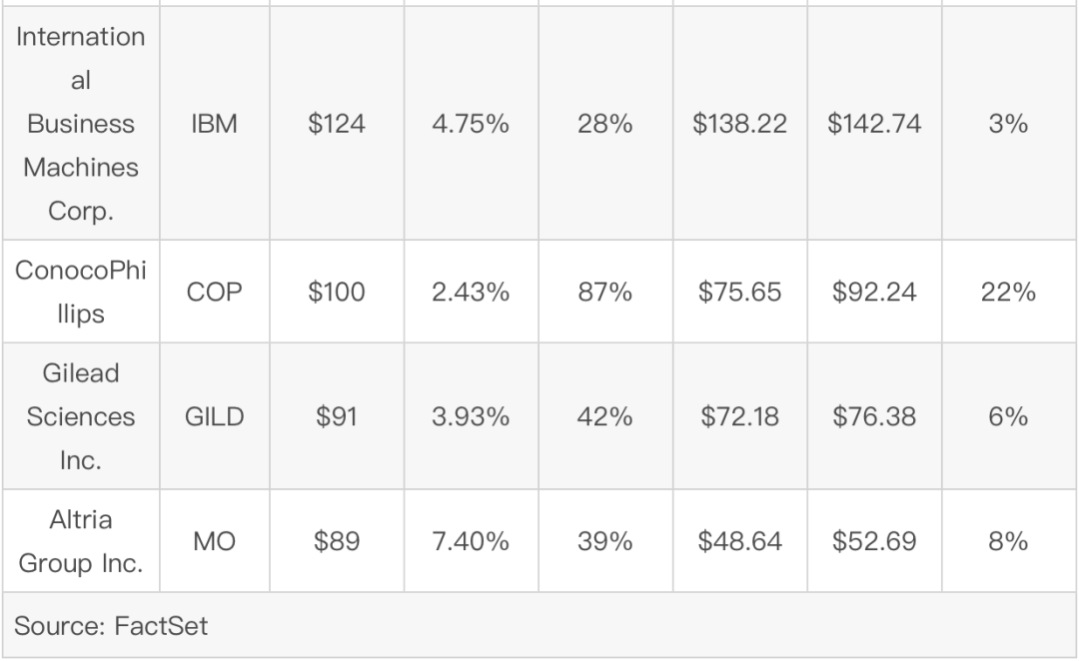Click the $89 cell in the Altria row

(x=337, y=541)
